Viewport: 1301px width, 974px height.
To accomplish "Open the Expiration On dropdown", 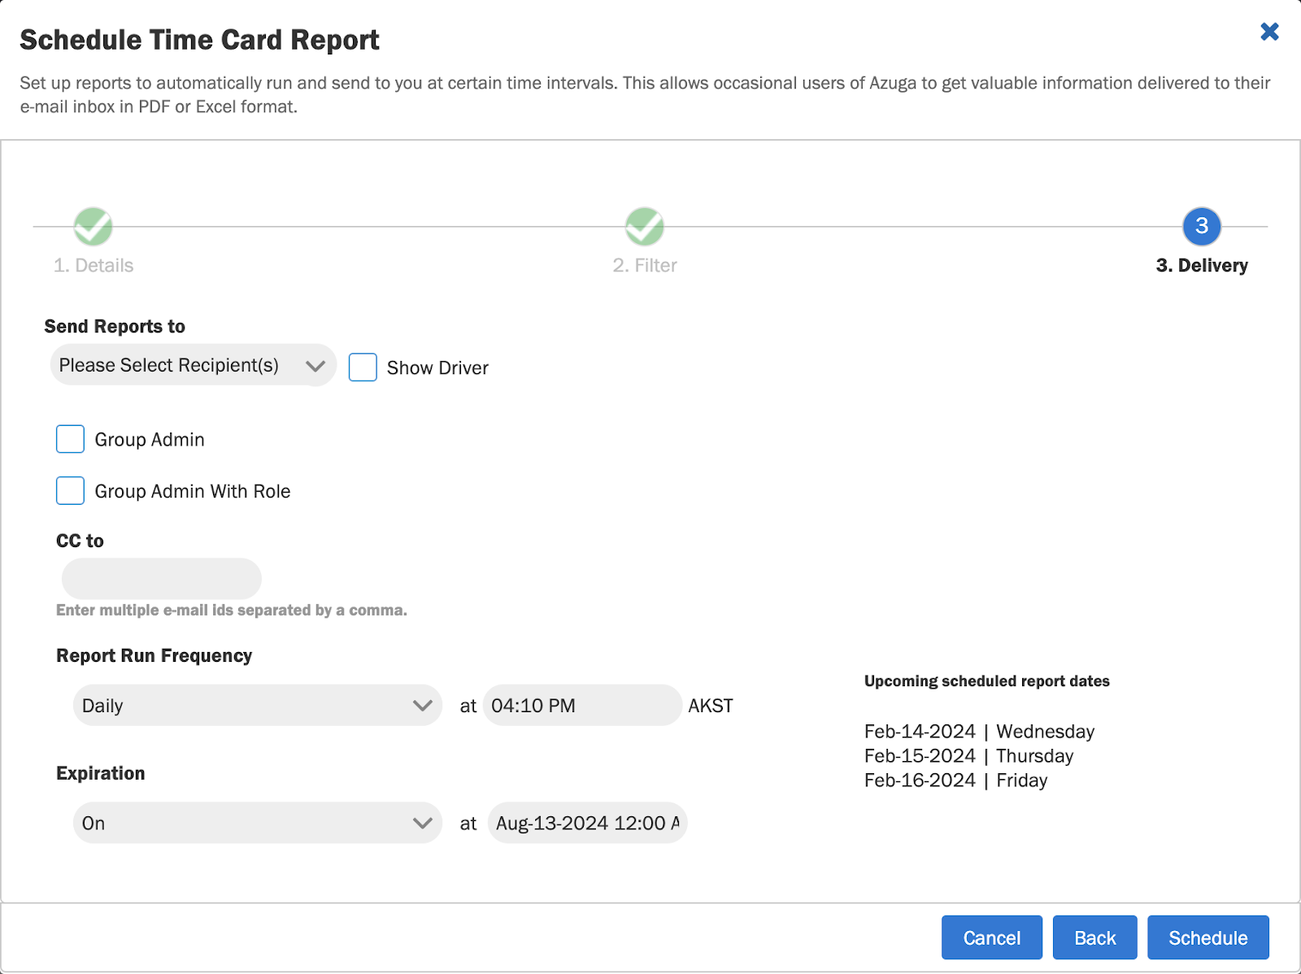I will [257, 823].
